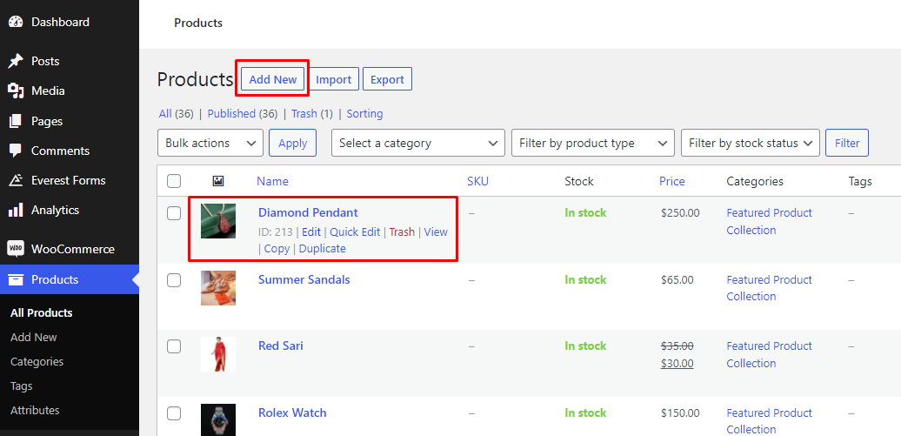901x436 pixels.
Task: Sort products by Name column
Action: pos(272,181)
